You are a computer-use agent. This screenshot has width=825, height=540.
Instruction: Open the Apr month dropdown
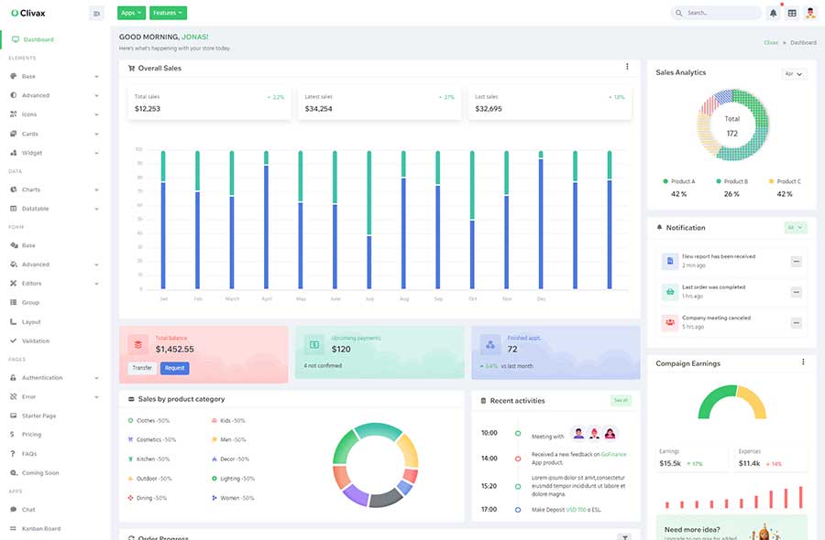coord(794,74)
